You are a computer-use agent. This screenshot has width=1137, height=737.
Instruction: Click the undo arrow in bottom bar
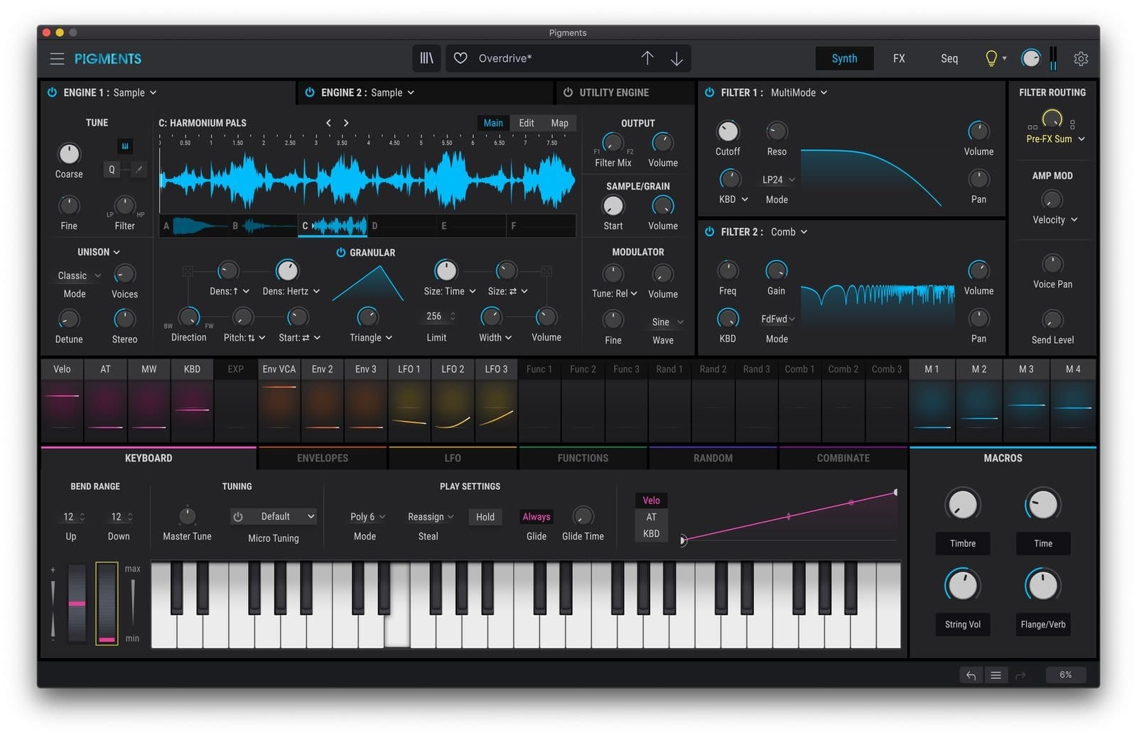971,675
